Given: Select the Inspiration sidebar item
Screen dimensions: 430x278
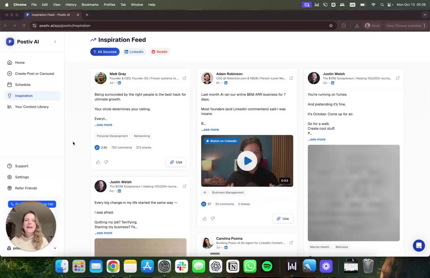Looking at the screenshot, I should click(33, 96).
